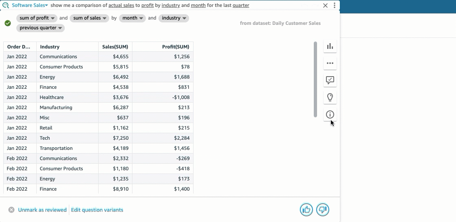Screen dimensions: 456x222
Task: Expand the industry pill dropdown
Action: [174, 18]
